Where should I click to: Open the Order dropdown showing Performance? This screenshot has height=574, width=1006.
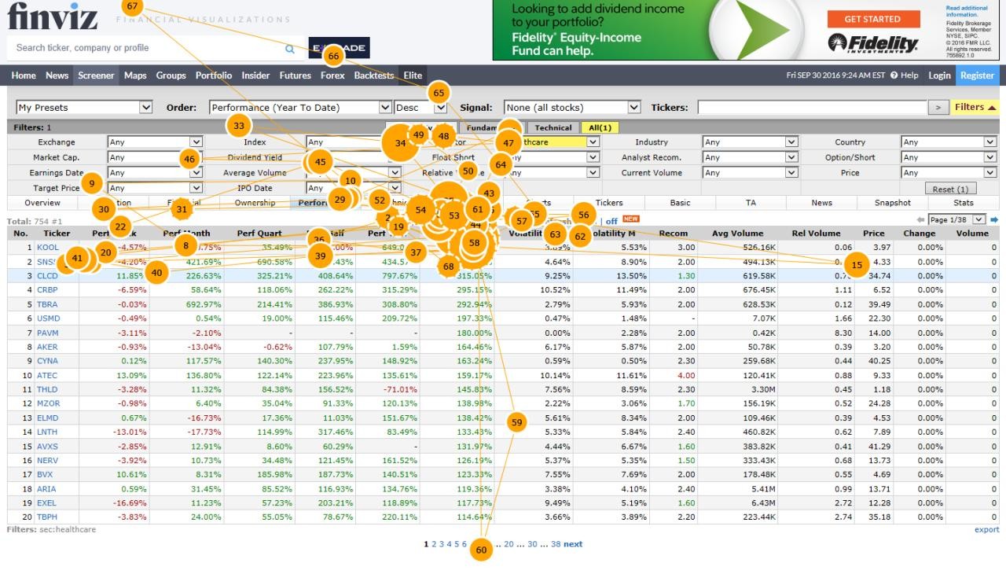(x=297, y=106)
